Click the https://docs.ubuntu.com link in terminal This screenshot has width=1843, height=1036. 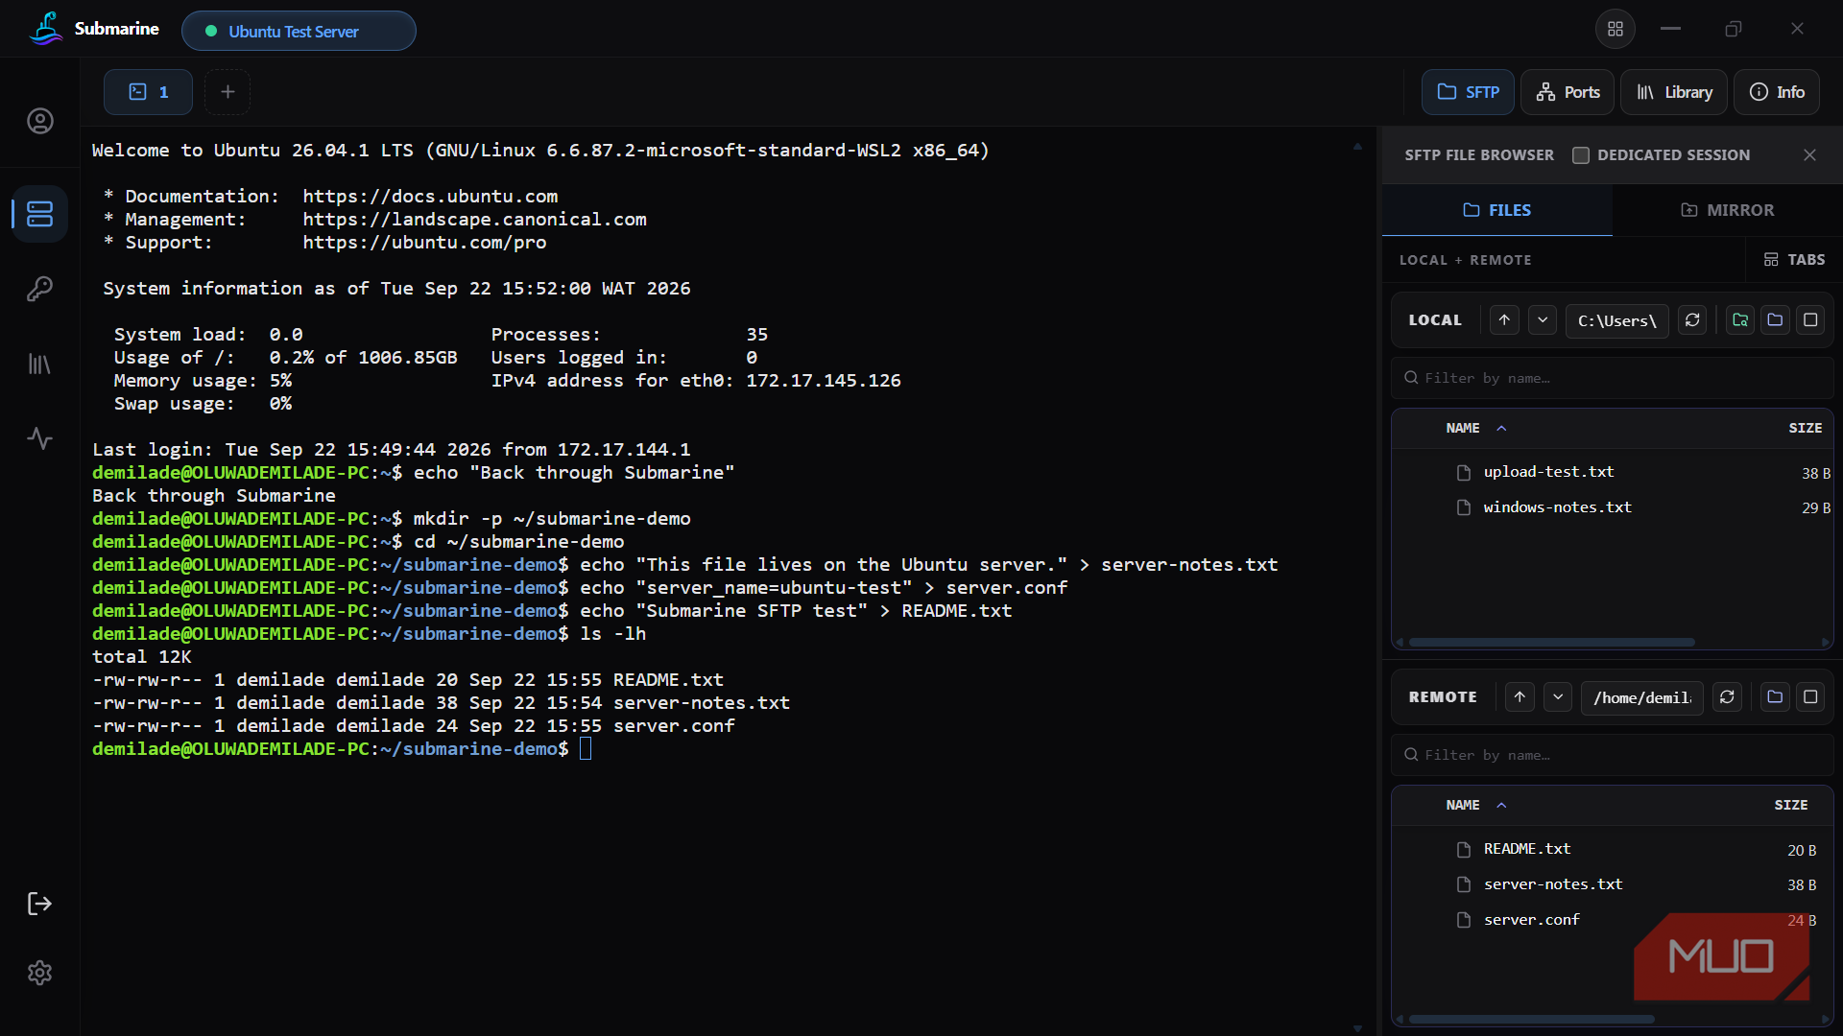click(x=430, y=197)
